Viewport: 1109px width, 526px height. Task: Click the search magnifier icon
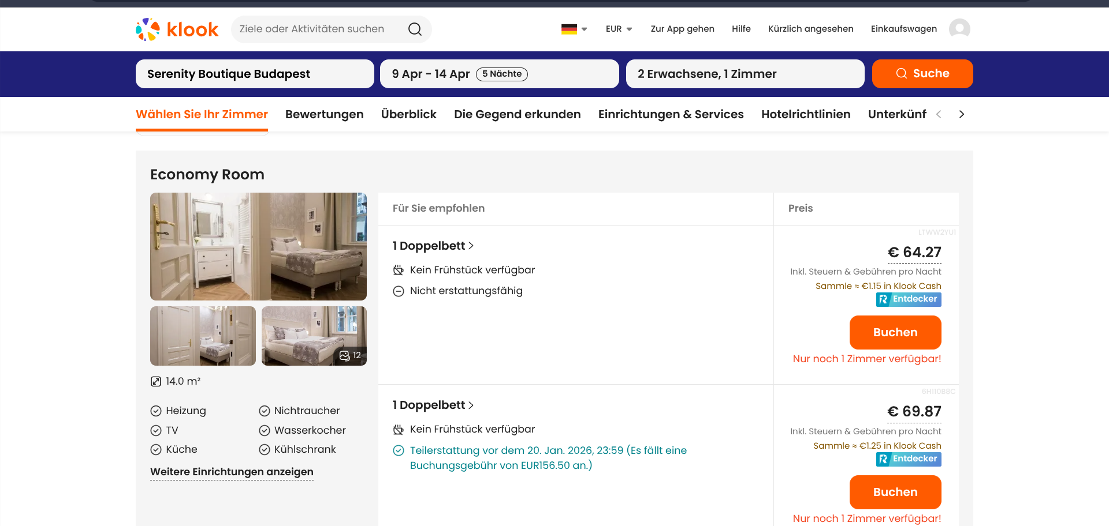tap(415, 29)
